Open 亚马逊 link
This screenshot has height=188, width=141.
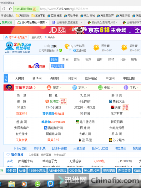85,140
